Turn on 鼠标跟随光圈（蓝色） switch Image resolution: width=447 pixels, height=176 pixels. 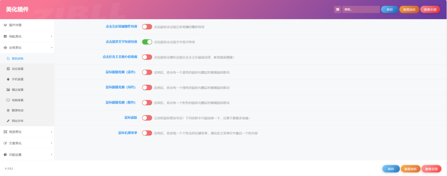(x=147, y=72)
